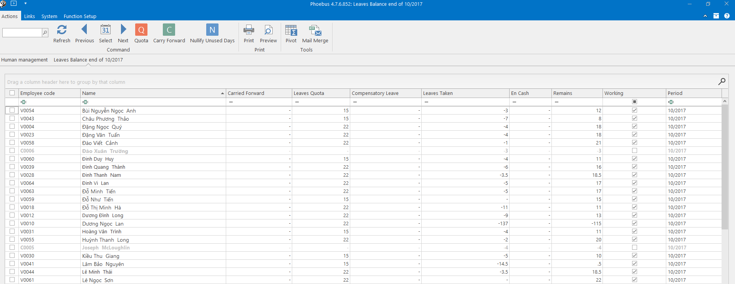Open the Actions ribbon tab
The height and width of the screenshot is (284, 735).
tap(10, 16)
